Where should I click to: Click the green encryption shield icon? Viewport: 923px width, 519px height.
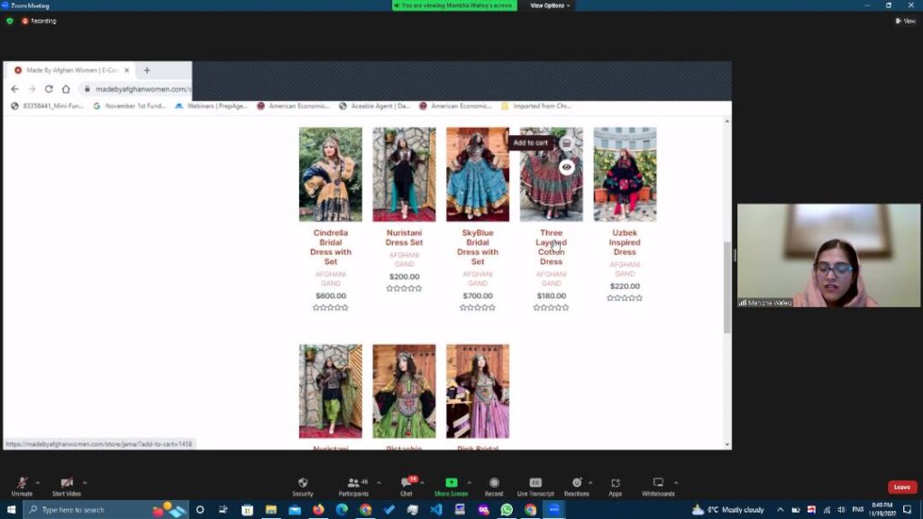(9, 21)
